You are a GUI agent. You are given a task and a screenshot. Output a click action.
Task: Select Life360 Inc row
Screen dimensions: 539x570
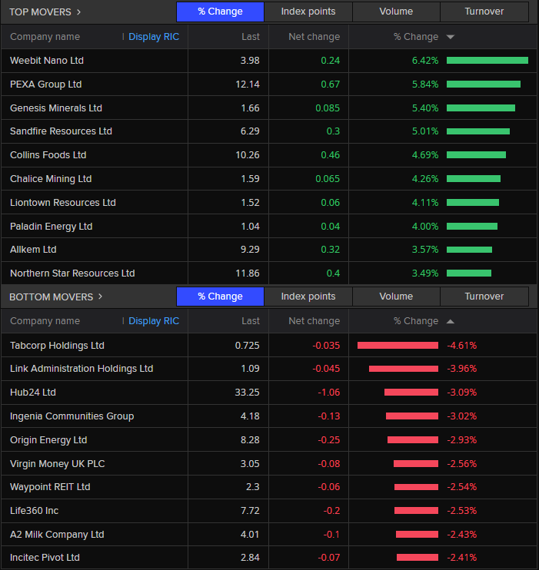[x=269, y=511]
